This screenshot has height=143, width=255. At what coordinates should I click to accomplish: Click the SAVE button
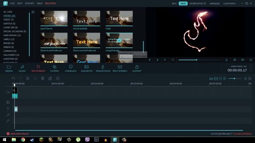click(x=183, y=4)
